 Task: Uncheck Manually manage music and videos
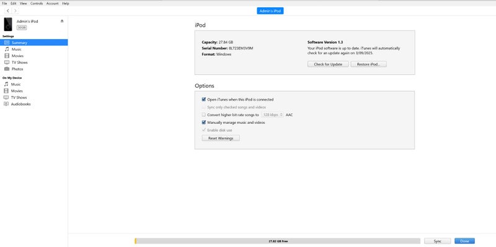204,123
